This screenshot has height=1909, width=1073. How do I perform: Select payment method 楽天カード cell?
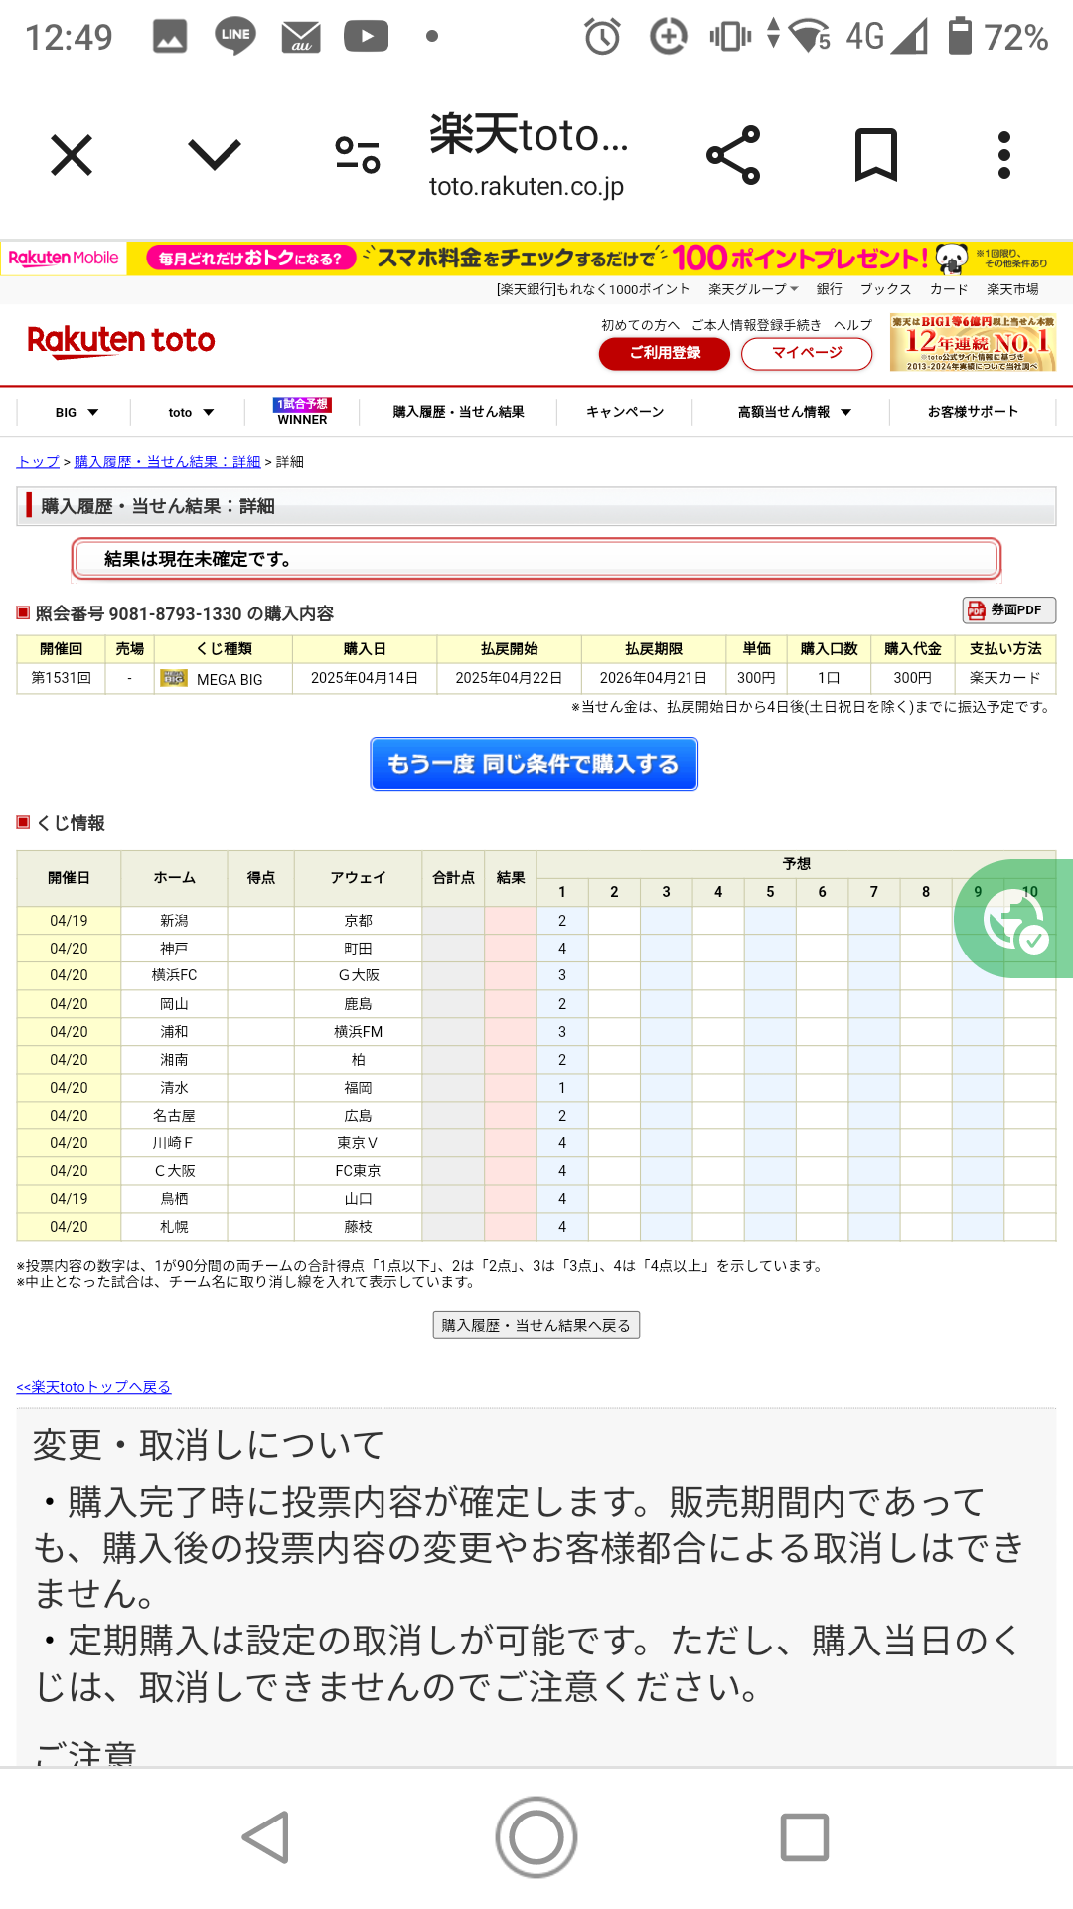click(1005, 678)
